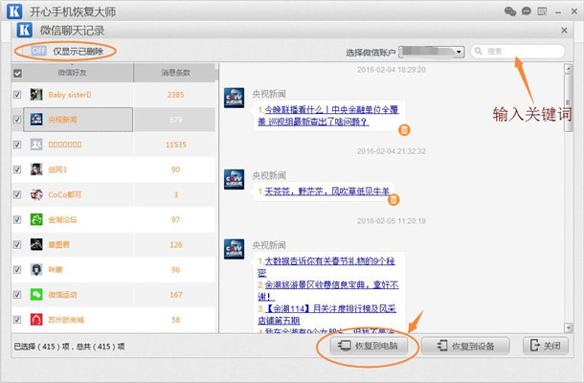Click the WeChat icon in title bar
584x383 pixels.
click(x=510, y=11)
